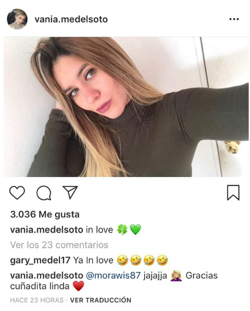Open the gary_medel17 commenter profile
This screenshot has height=311, width=250.
[x=40, y=260]
